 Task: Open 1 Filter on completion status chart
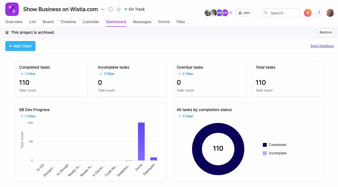pos(186,116)
